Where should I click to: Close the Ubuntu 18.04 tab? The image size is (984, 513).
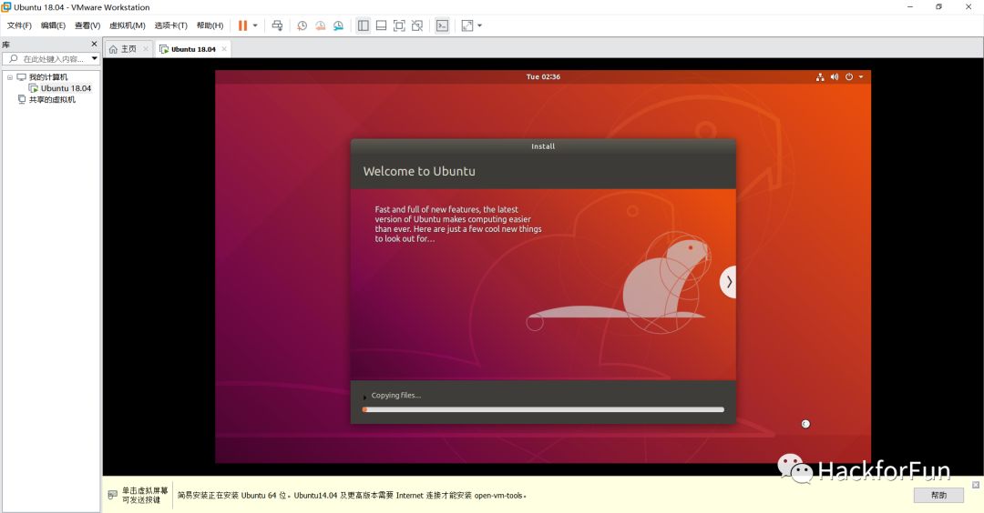[x=224, y=49]
